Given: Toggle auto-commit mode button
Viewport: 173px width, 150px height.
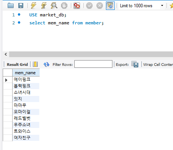Looking at the screenshot, I should [110, 6].
